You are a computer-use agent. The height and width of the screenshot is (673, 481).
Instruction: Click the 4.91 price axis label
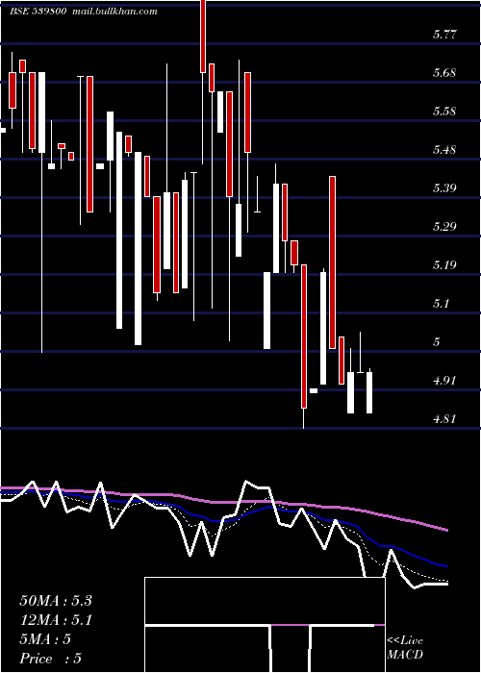click(x=444, y=381)
